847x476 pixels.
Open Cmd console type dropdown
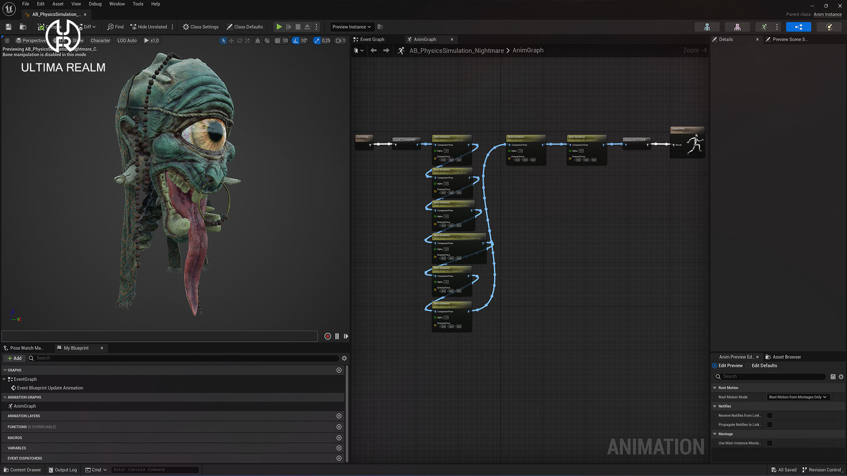[x=96, y=470]
